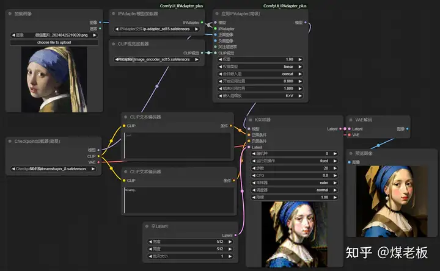Collapse the CLIP视觉加载器 node via its title dot
The width and height of the screenshot is (440, 271).
(x=114, y=44)
